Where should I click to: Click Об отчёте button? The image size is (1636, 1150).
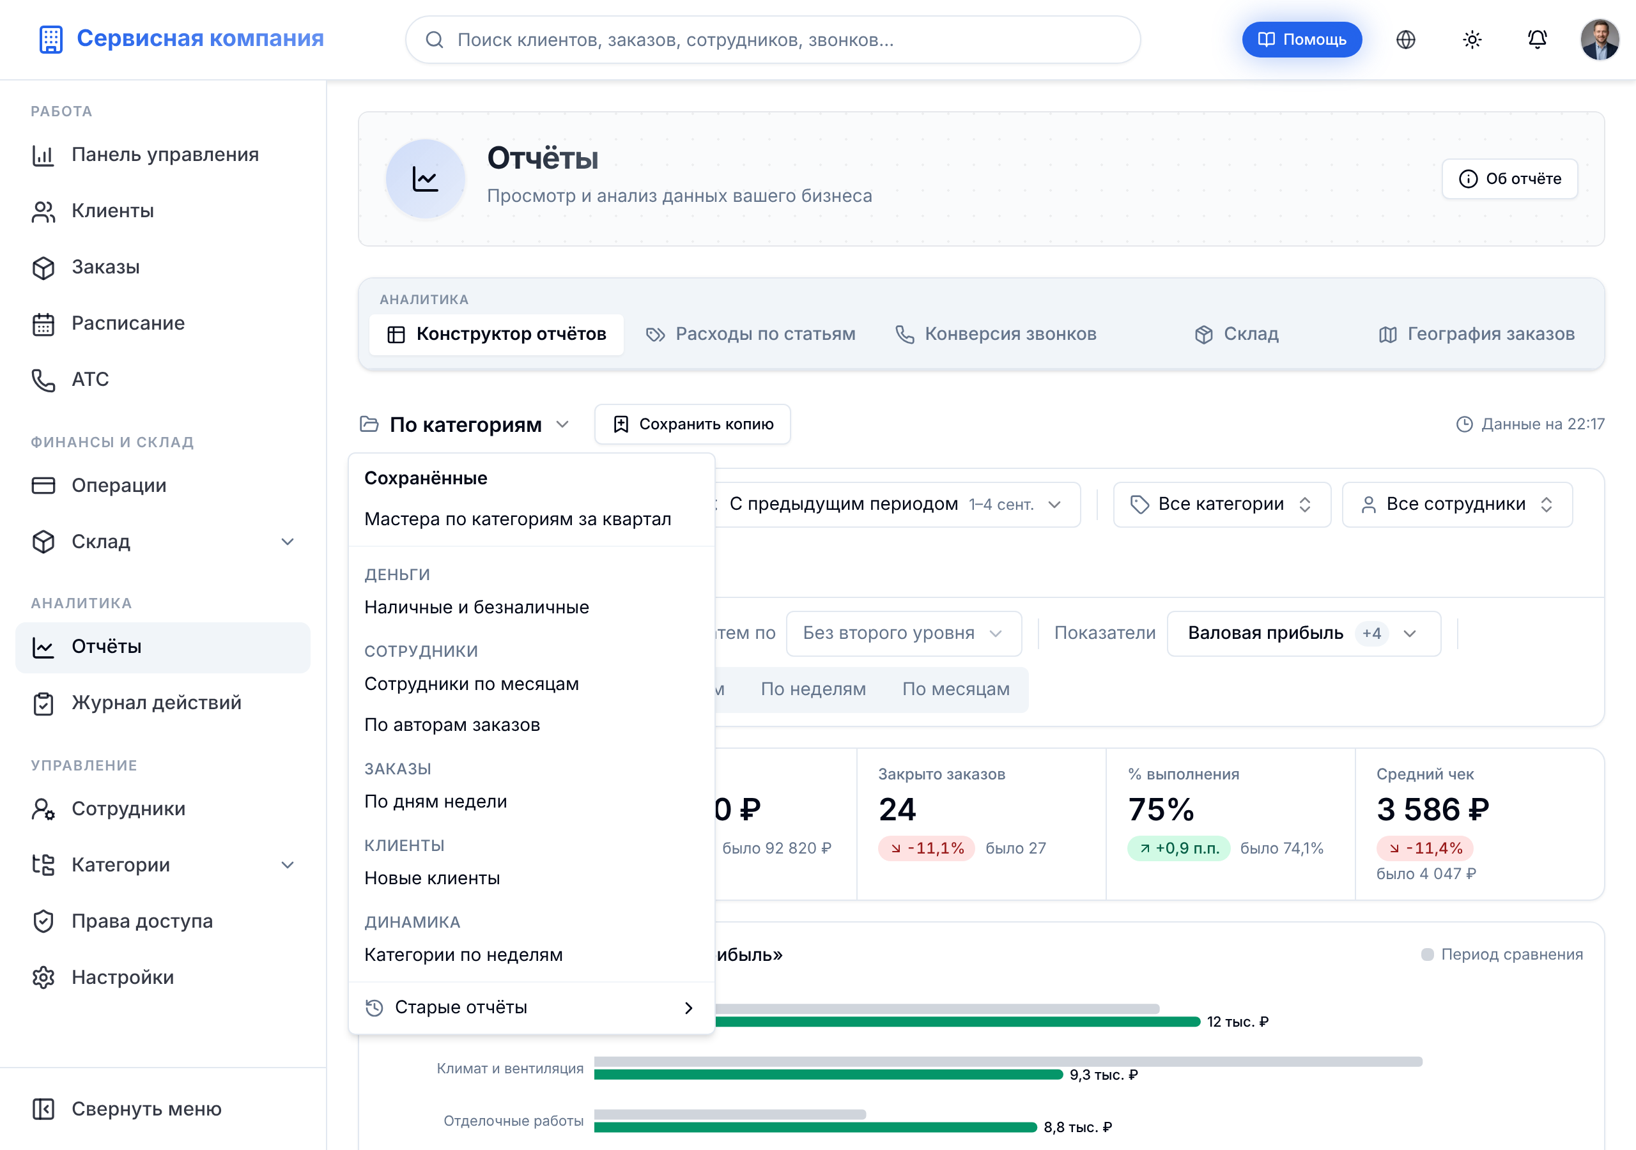[1509, 178]
